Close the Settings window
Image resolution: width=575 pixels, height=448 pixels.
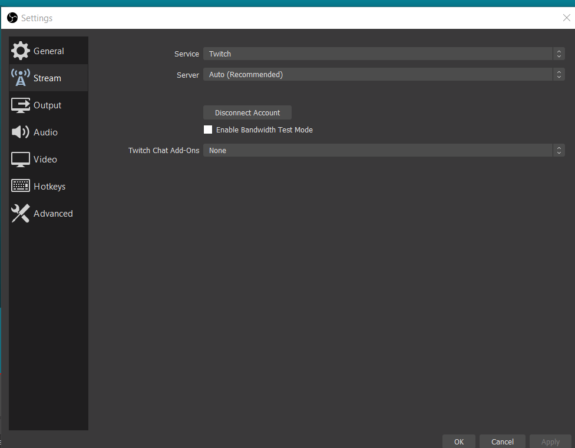[566, 18]
